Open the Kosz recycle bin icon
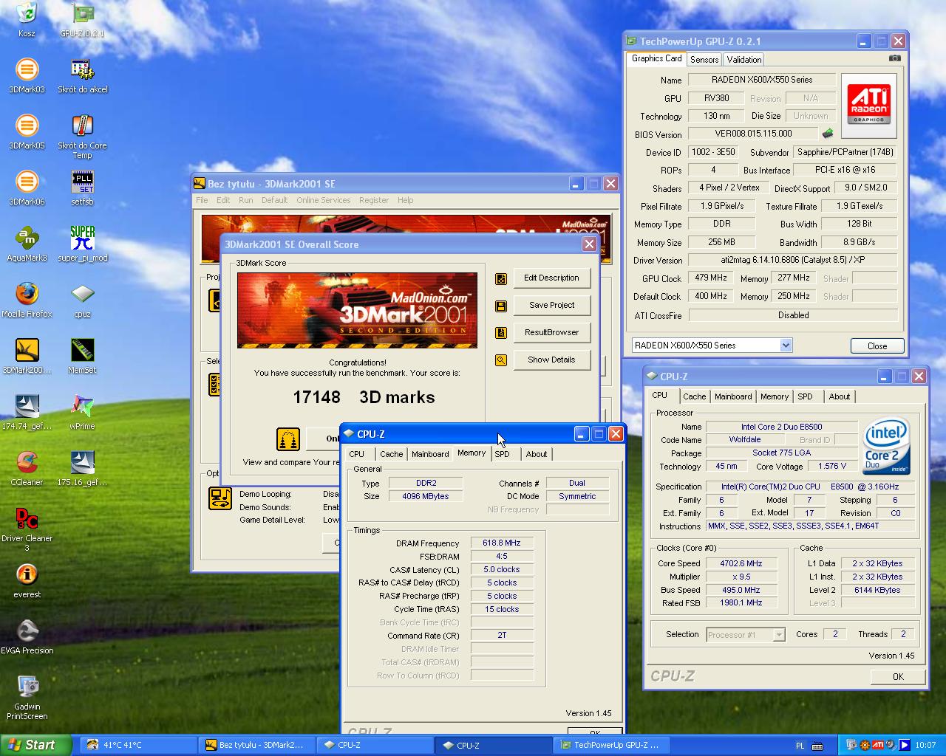 tap(27, 19)
